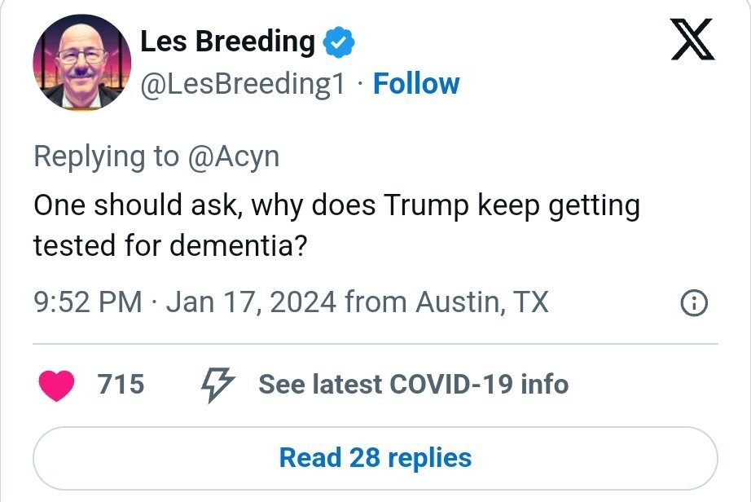Open See latest COVID-19 info link
751x502 pixels.
413,384
